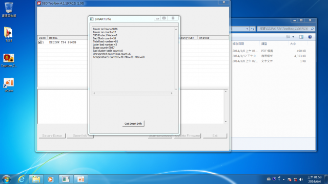Click the Disk column header
Viewport: 328px width, 184px height.
(x=43, y=38)
